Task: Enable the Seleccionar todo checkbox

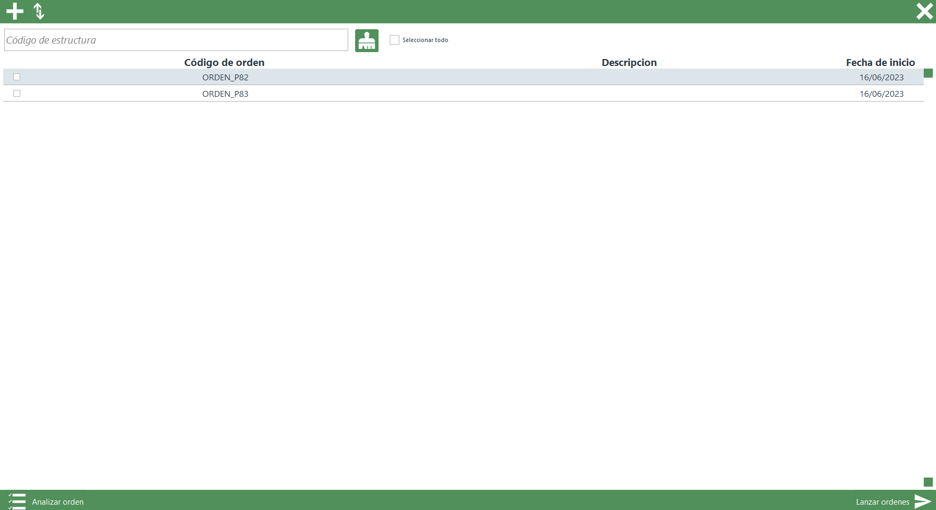Action: click(395, 40)
